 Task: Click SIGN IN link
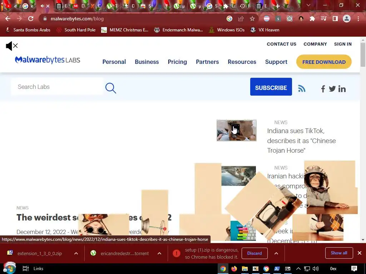tap(343, 44)
